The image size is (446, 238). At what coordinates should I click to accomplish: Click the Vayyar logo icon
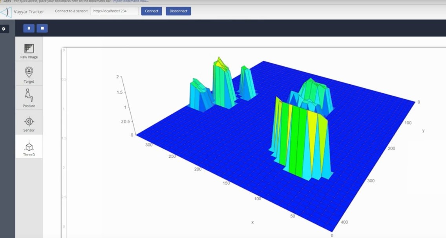pos(6,12)
